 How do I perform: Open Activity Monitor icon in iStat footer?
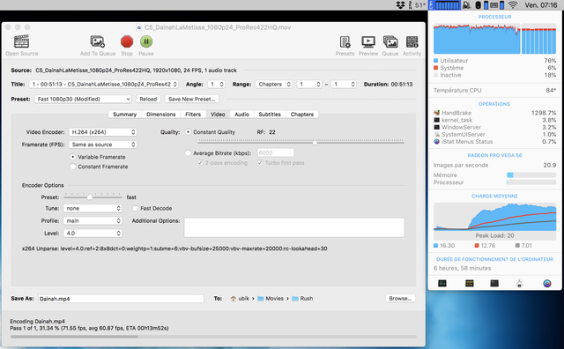coord(442,283)
